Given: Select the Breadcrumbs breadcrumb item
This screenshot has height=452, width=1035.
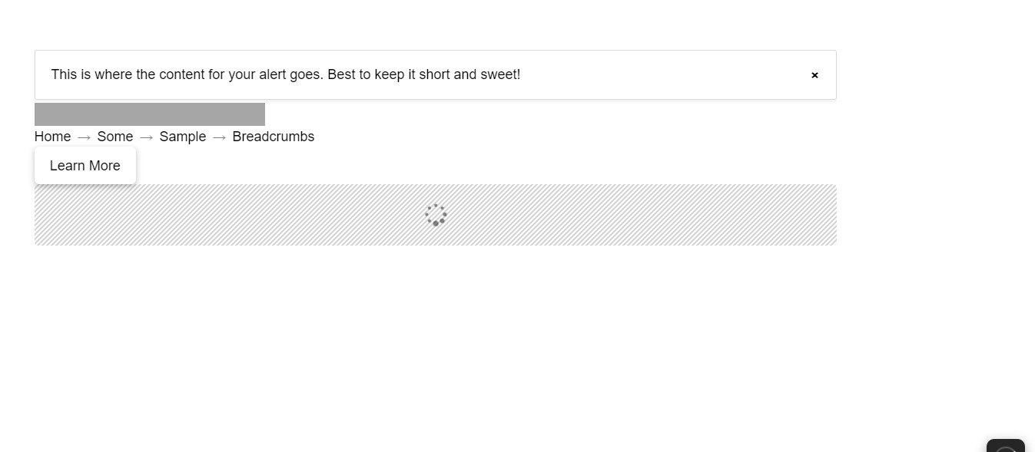Looking at the screenshot, I should [273, 137].
